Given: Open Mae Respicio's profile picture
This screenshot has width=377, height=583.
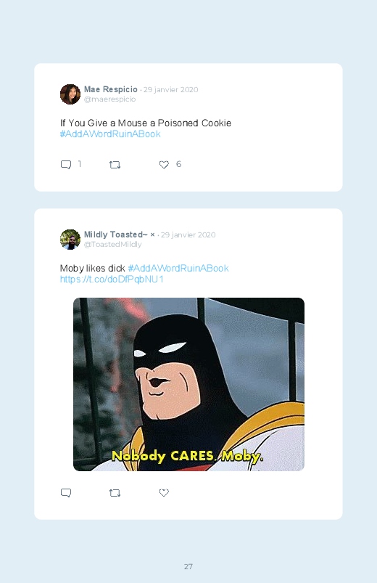Looking at the screenshot, I should [x=70, y=94].
